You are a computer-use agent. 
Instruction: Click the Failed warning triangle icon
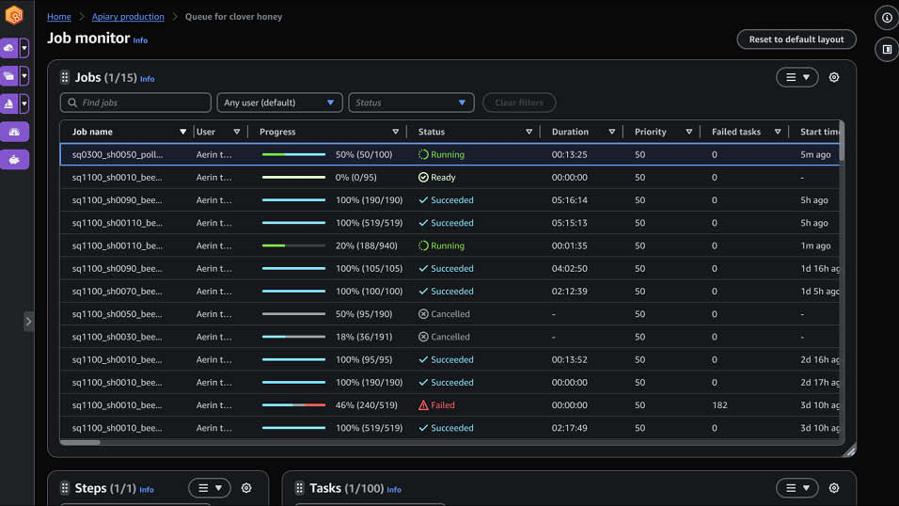click(423, 405)
